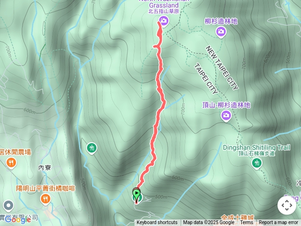Toggle the map camera controls button
The image size is (301, 226).
tap(287, 205)
